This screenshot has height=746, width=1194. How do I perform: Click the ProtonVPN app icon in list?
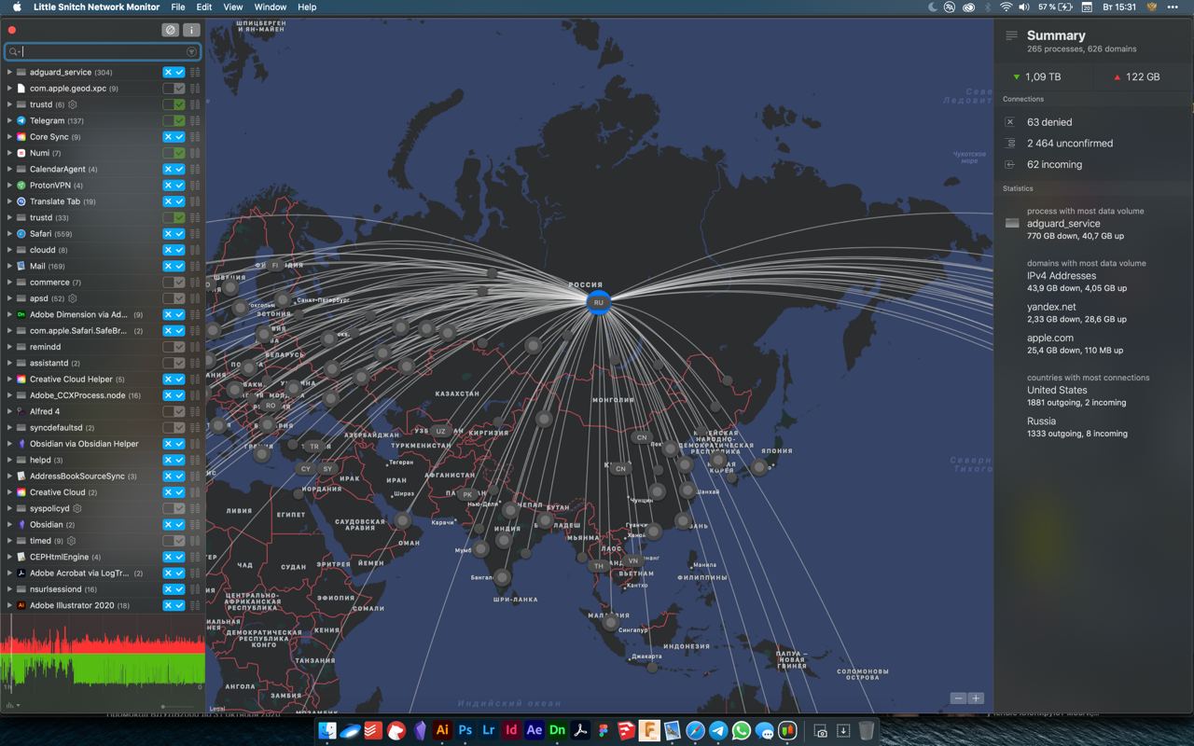click(21, 186)
